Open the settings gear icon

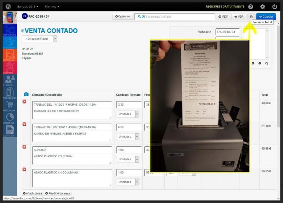(263, 7)
